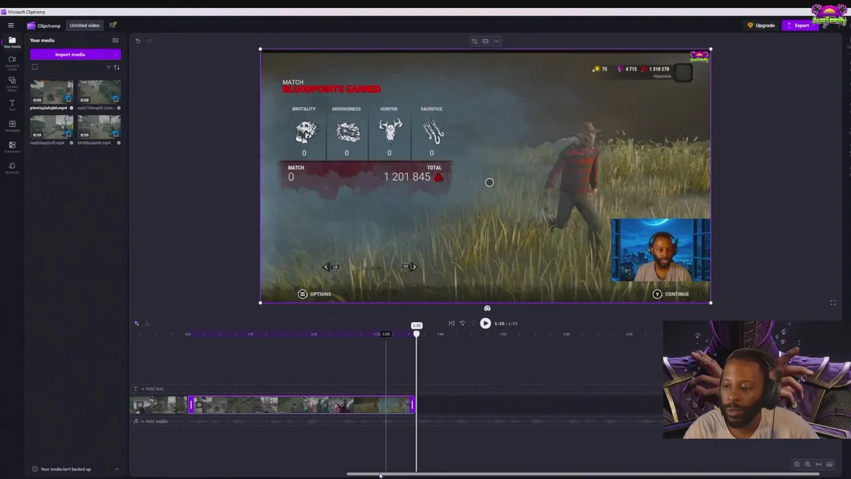Click the zoom out timeline icon
This screenshot has width=851, height=479.
click(x=796, y=464)
